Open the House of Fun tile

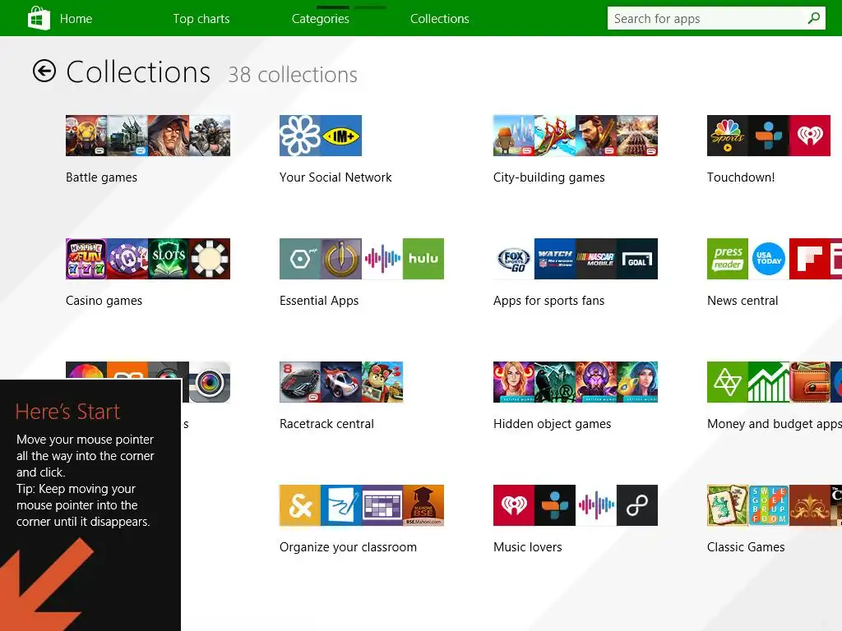point(86,259)
